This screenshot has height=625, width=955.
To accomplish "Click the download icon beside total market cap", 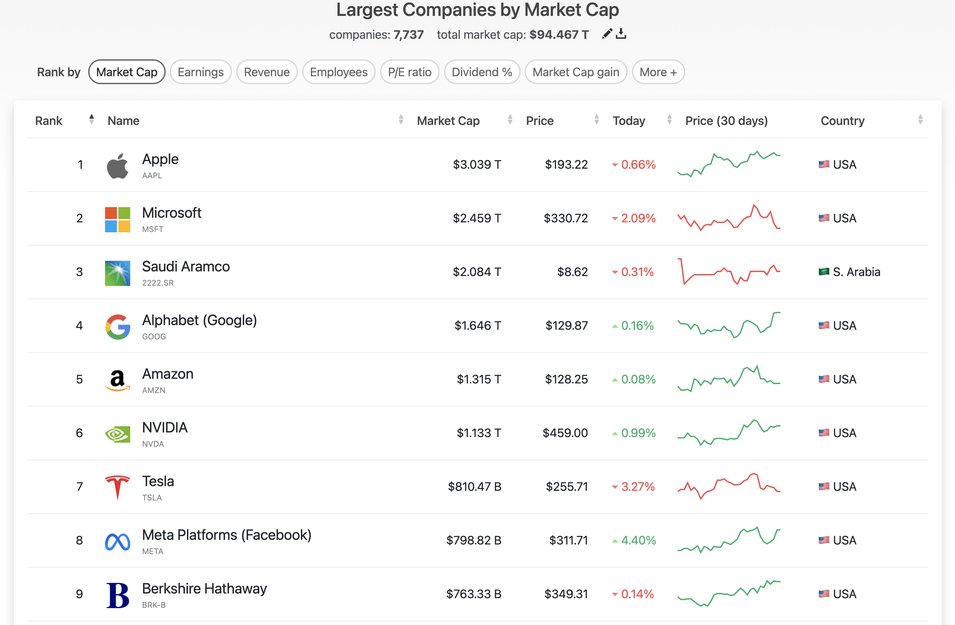I will pyautogui.click(x=621, y=34).
